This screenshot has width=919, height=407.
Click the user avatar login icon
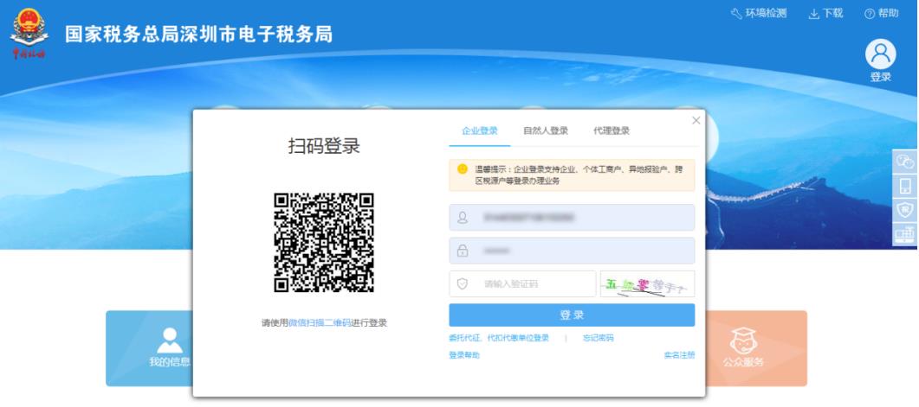pos(880,55)
